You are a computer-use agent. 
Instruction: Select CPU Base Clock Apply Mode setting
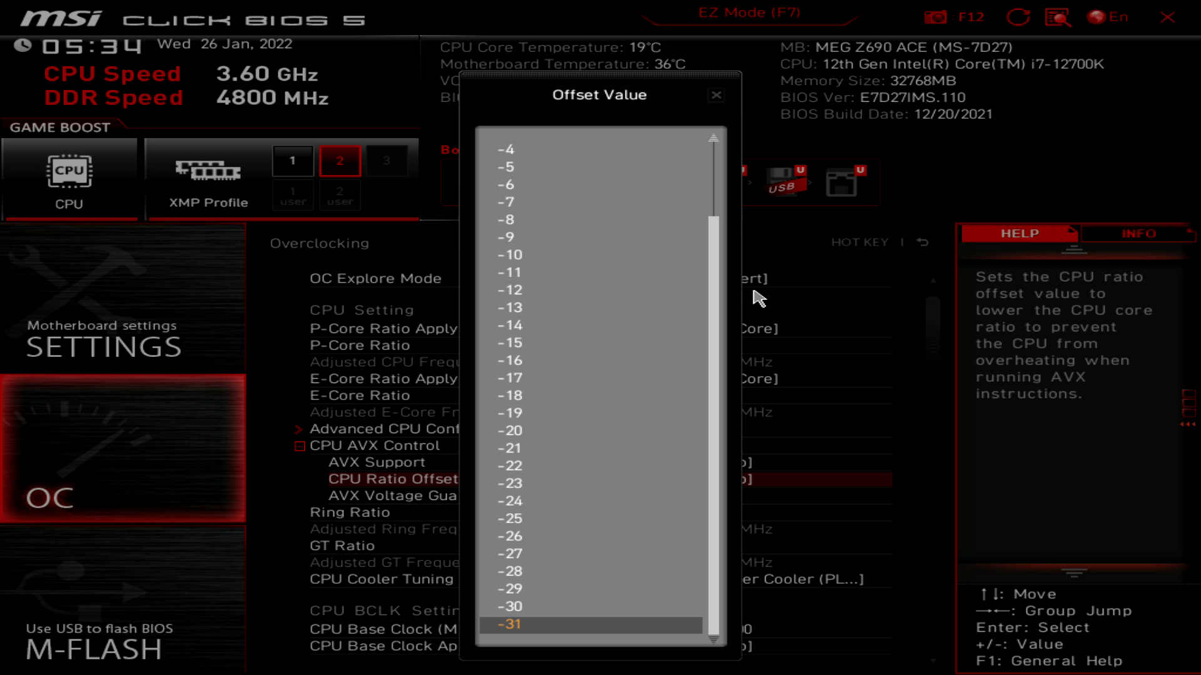tap(383, 646)
